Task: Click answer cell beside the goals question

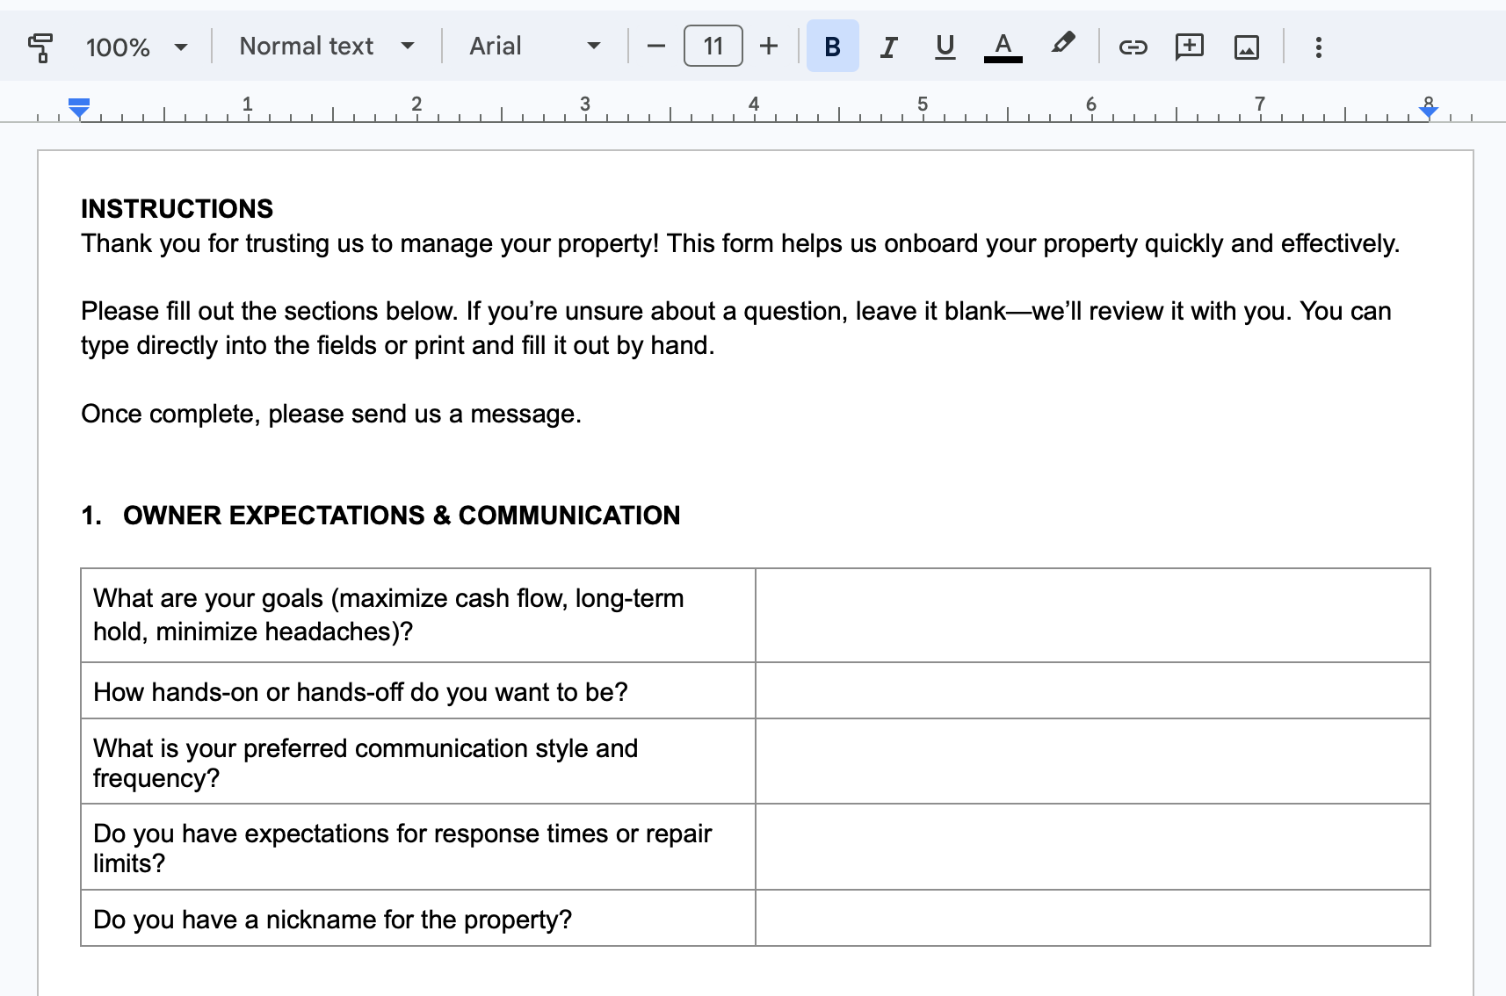Action: pyautogui.click(x=1093, y=615)
